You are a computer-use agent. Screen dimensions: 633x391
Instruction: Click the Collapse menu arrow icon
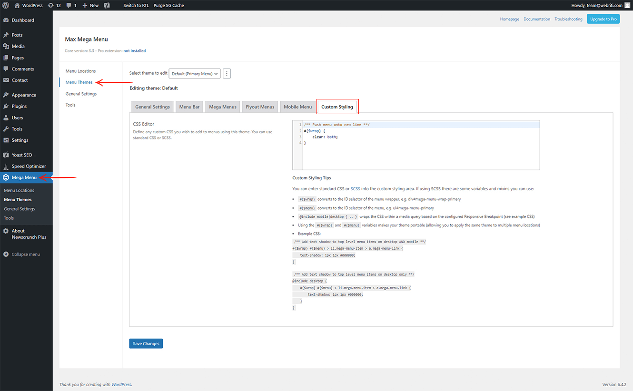click(x=6, y=254)
